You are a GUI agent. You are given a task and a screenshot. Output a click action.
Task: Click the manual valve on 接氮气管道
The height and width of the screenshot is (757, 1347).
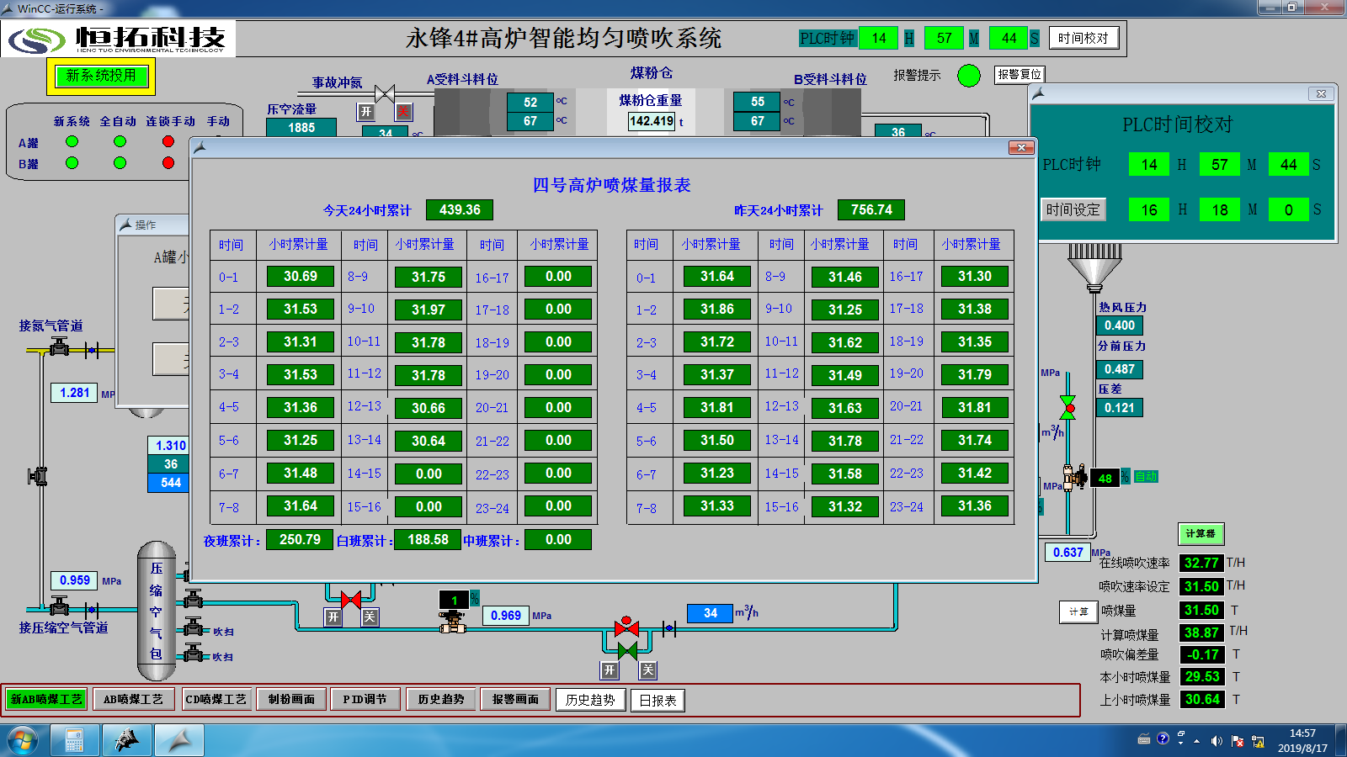[59, 347]
